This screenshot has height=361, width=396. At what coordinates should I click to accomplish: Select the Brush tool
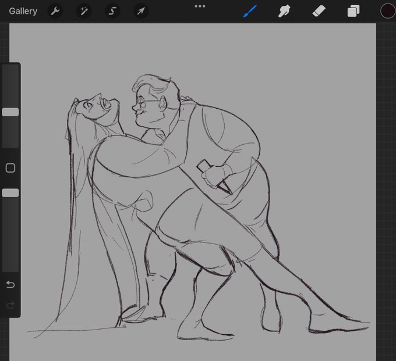click(250, 11)
